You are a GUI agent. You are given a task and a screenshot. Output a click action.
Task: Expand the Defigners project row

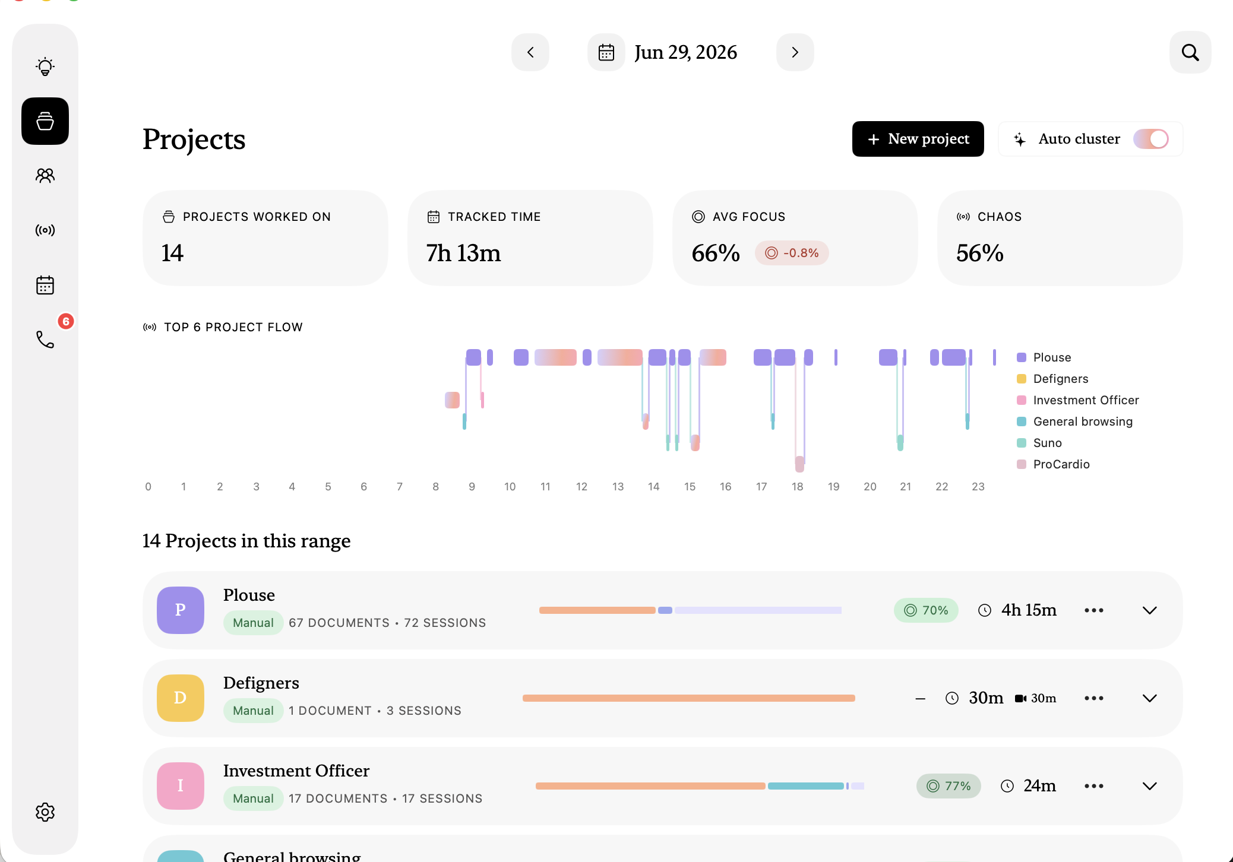point(1150,698)
